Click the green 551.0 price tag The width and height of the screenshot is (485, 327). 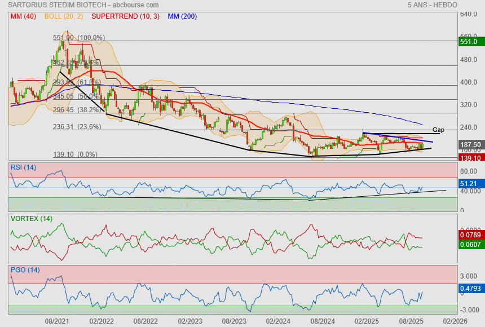point(469,42)
